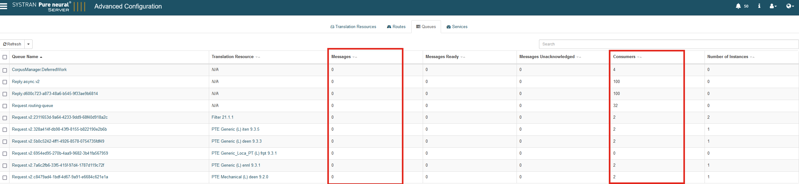Image resolution: width=799 pixels, height=184 pixels.
Task: Focus the Search input field
Action: [668, 44]
